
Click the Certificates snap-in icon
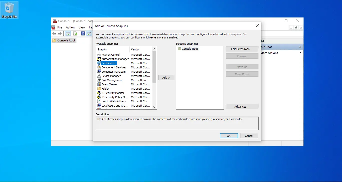tap(99, 63)
